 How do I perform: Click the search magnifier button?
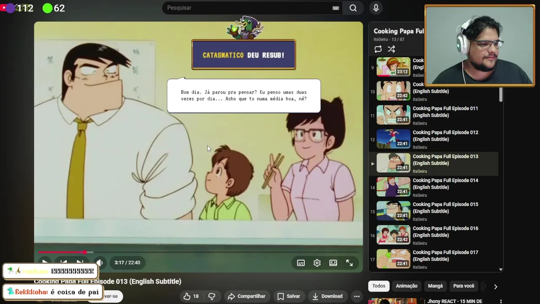(x=353, y=8)
